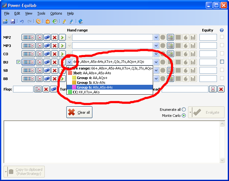
Task: Tick equity checkbox for BB
Action: click(222, 78)
